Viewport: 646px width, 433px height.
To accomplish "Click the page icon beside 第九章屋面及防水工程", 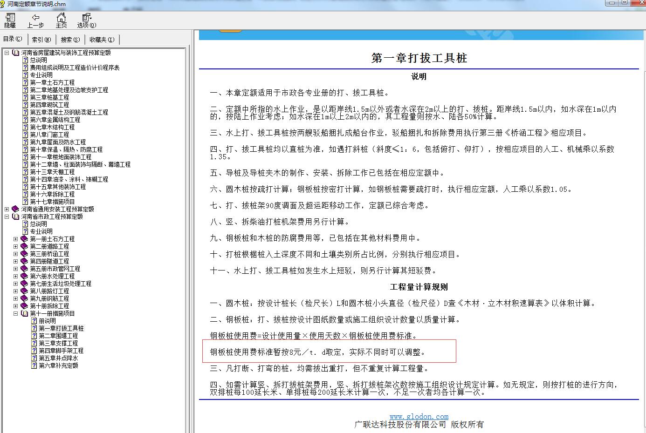I will click(26, 142).
